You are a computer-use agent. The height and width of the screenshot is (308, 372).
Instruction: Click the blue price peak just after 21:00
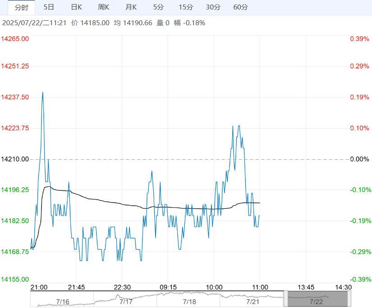43,92
